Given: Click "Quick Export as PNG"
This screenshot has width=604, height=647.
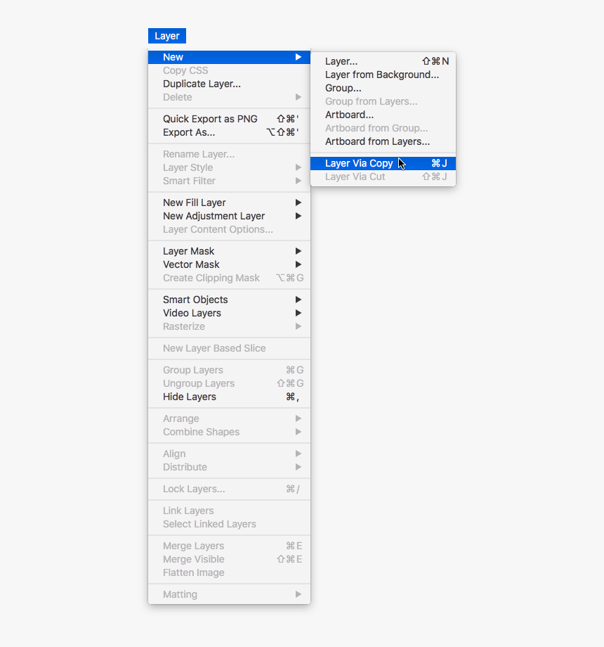Looking at the screenshot, I should [x=209, y=118].
